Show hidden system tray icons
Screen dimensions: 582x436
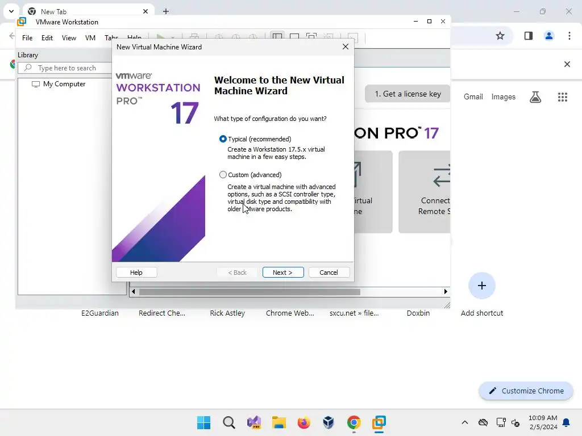465,422
